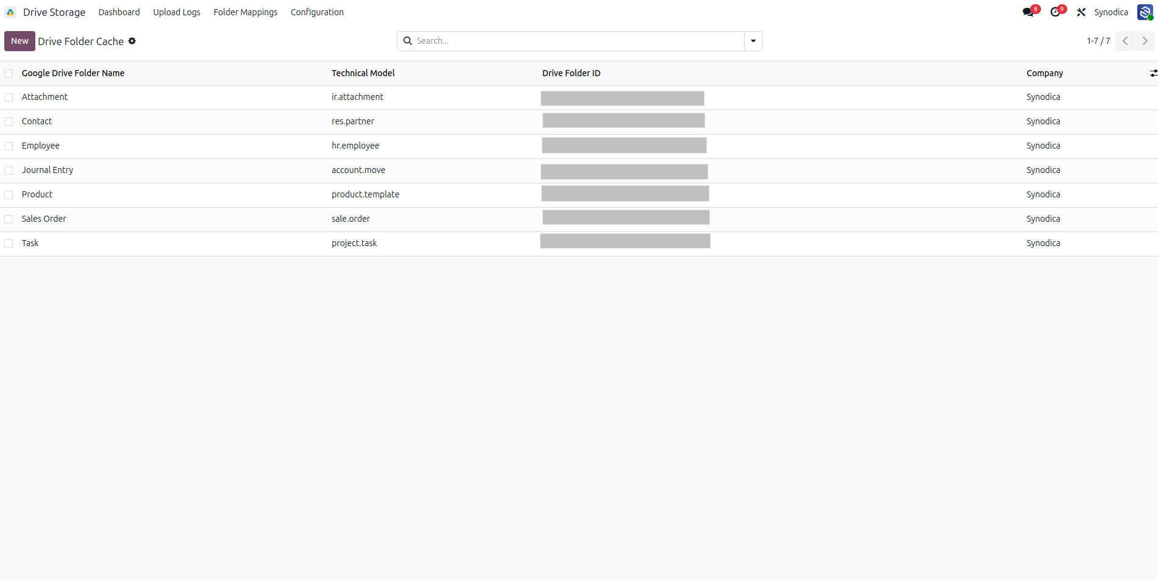Open the Product folder record

(x=37, y=194)
